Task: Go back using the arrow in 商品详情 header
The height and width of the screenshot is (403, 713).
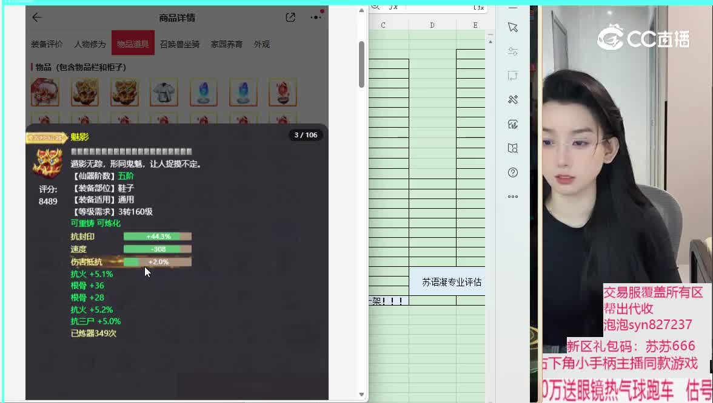Action: [x=37, y=17]
